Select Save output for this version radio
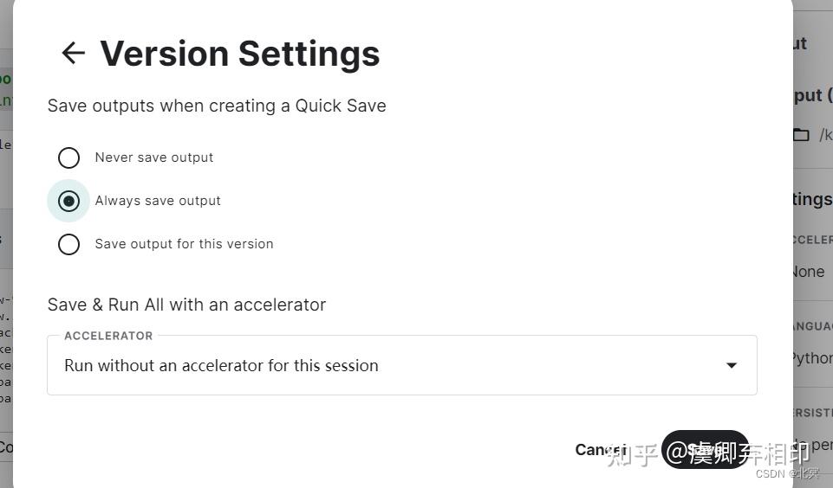Screen dimensions: 833x488 (x=68, y=244)
